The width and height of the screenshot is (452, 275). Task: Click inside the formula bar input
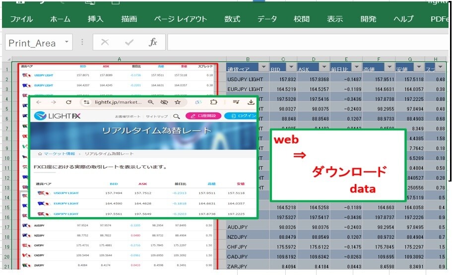307,42
